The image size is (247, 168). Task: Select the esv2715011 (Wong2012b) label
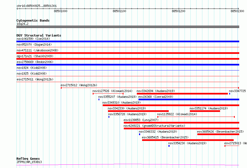(35, 79)
